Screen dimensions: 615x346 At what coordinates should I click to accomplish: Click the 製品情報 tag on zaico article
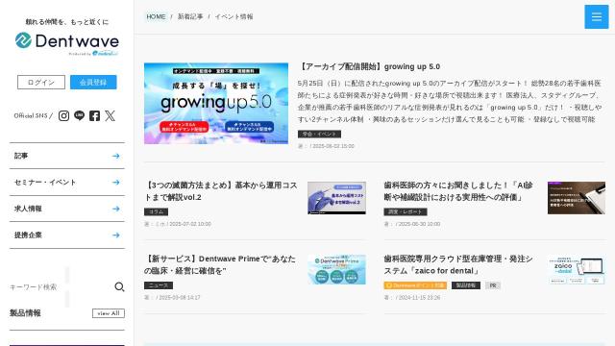(x=466, y=285)
